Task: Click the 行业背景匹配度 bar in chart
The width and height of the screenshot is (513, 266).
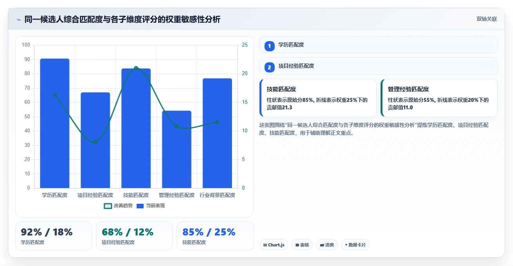Action: (x=217, y=133)
